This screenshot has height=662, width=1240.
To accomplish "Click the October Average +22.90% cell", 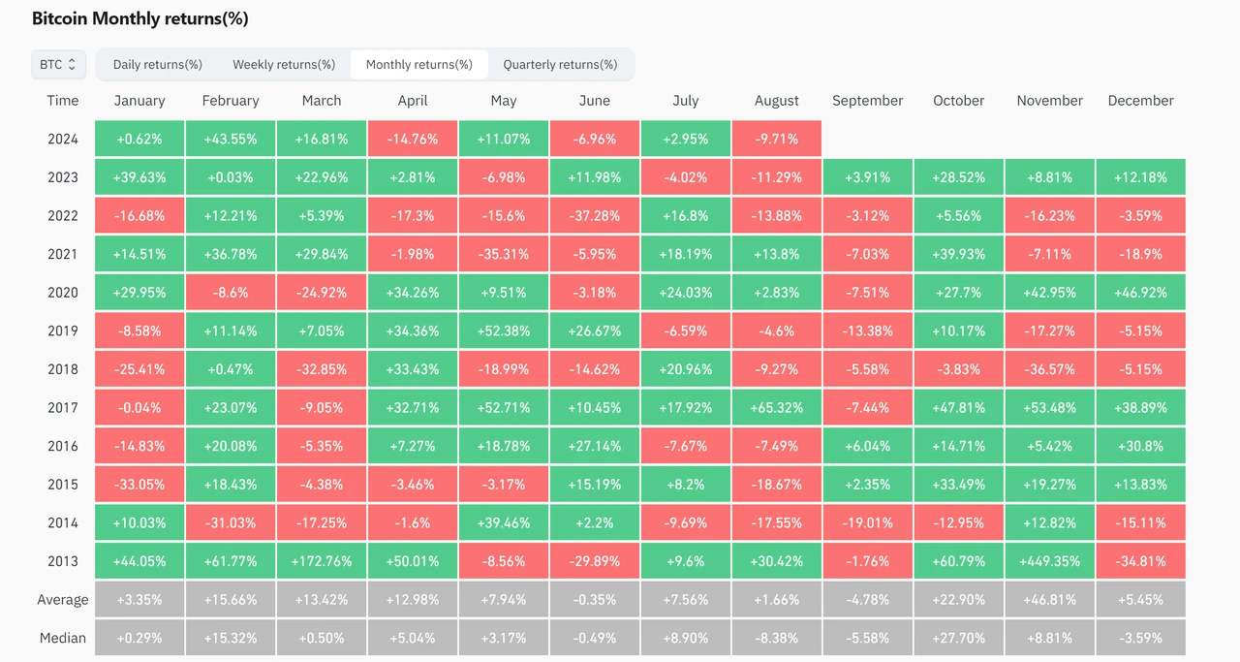I will (959, 600).
